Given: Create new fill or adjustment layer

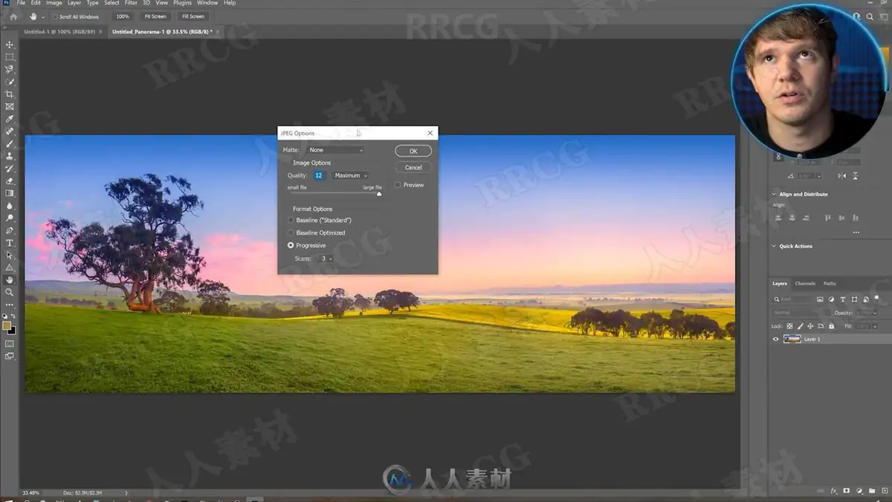Looking at the screenshot, I should coord(859,490).
